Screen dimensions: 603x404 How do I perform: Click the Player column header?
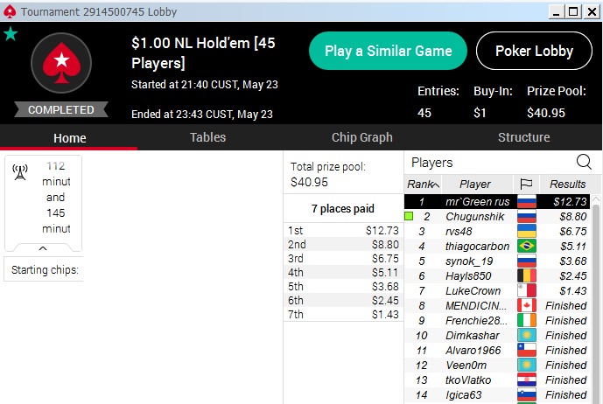[477, 185]
